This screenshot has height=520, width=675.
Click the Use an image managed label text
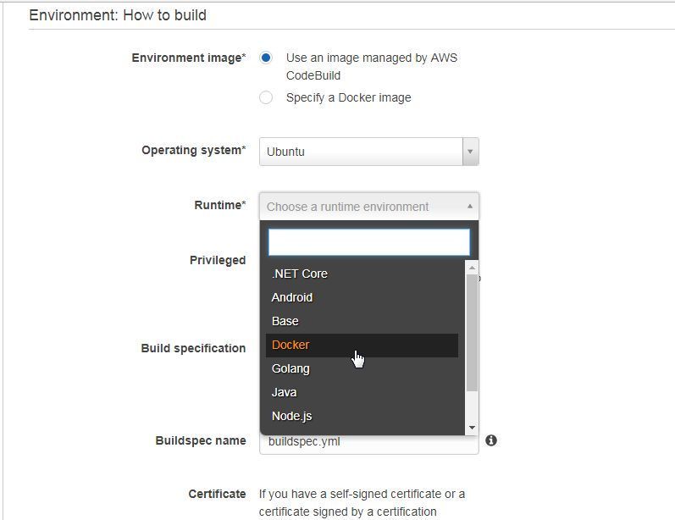(x=372, y=66)
